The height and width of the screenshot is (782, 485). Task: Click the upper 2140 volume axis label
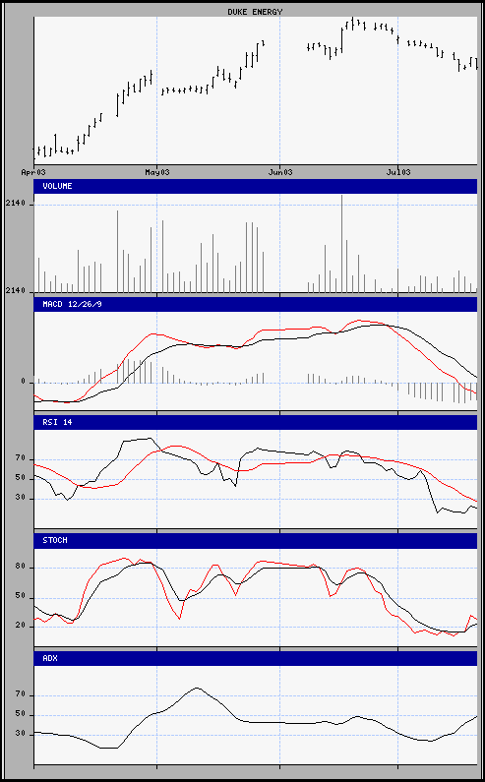14,204
